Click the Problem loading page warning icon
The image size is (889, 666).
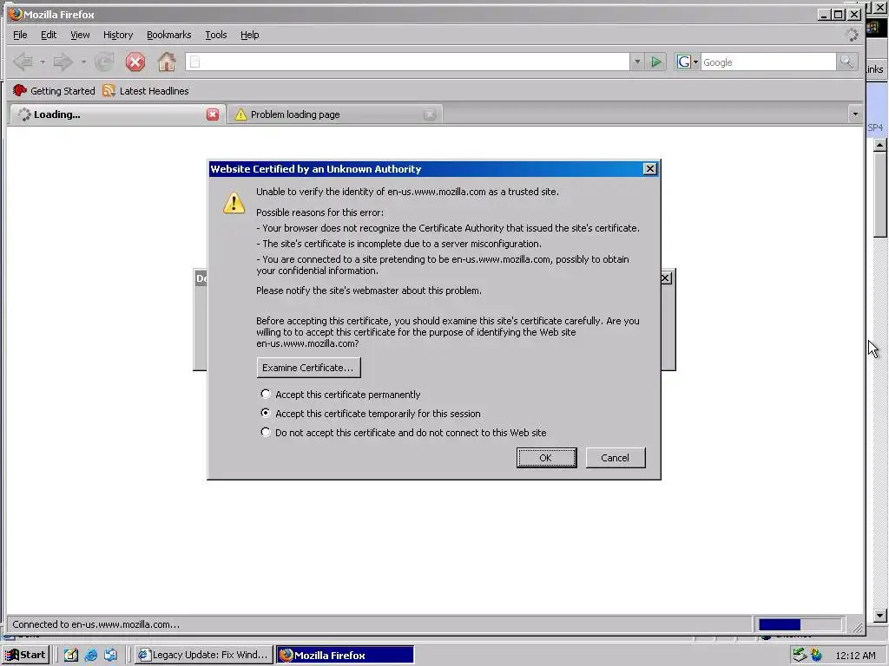241,114
